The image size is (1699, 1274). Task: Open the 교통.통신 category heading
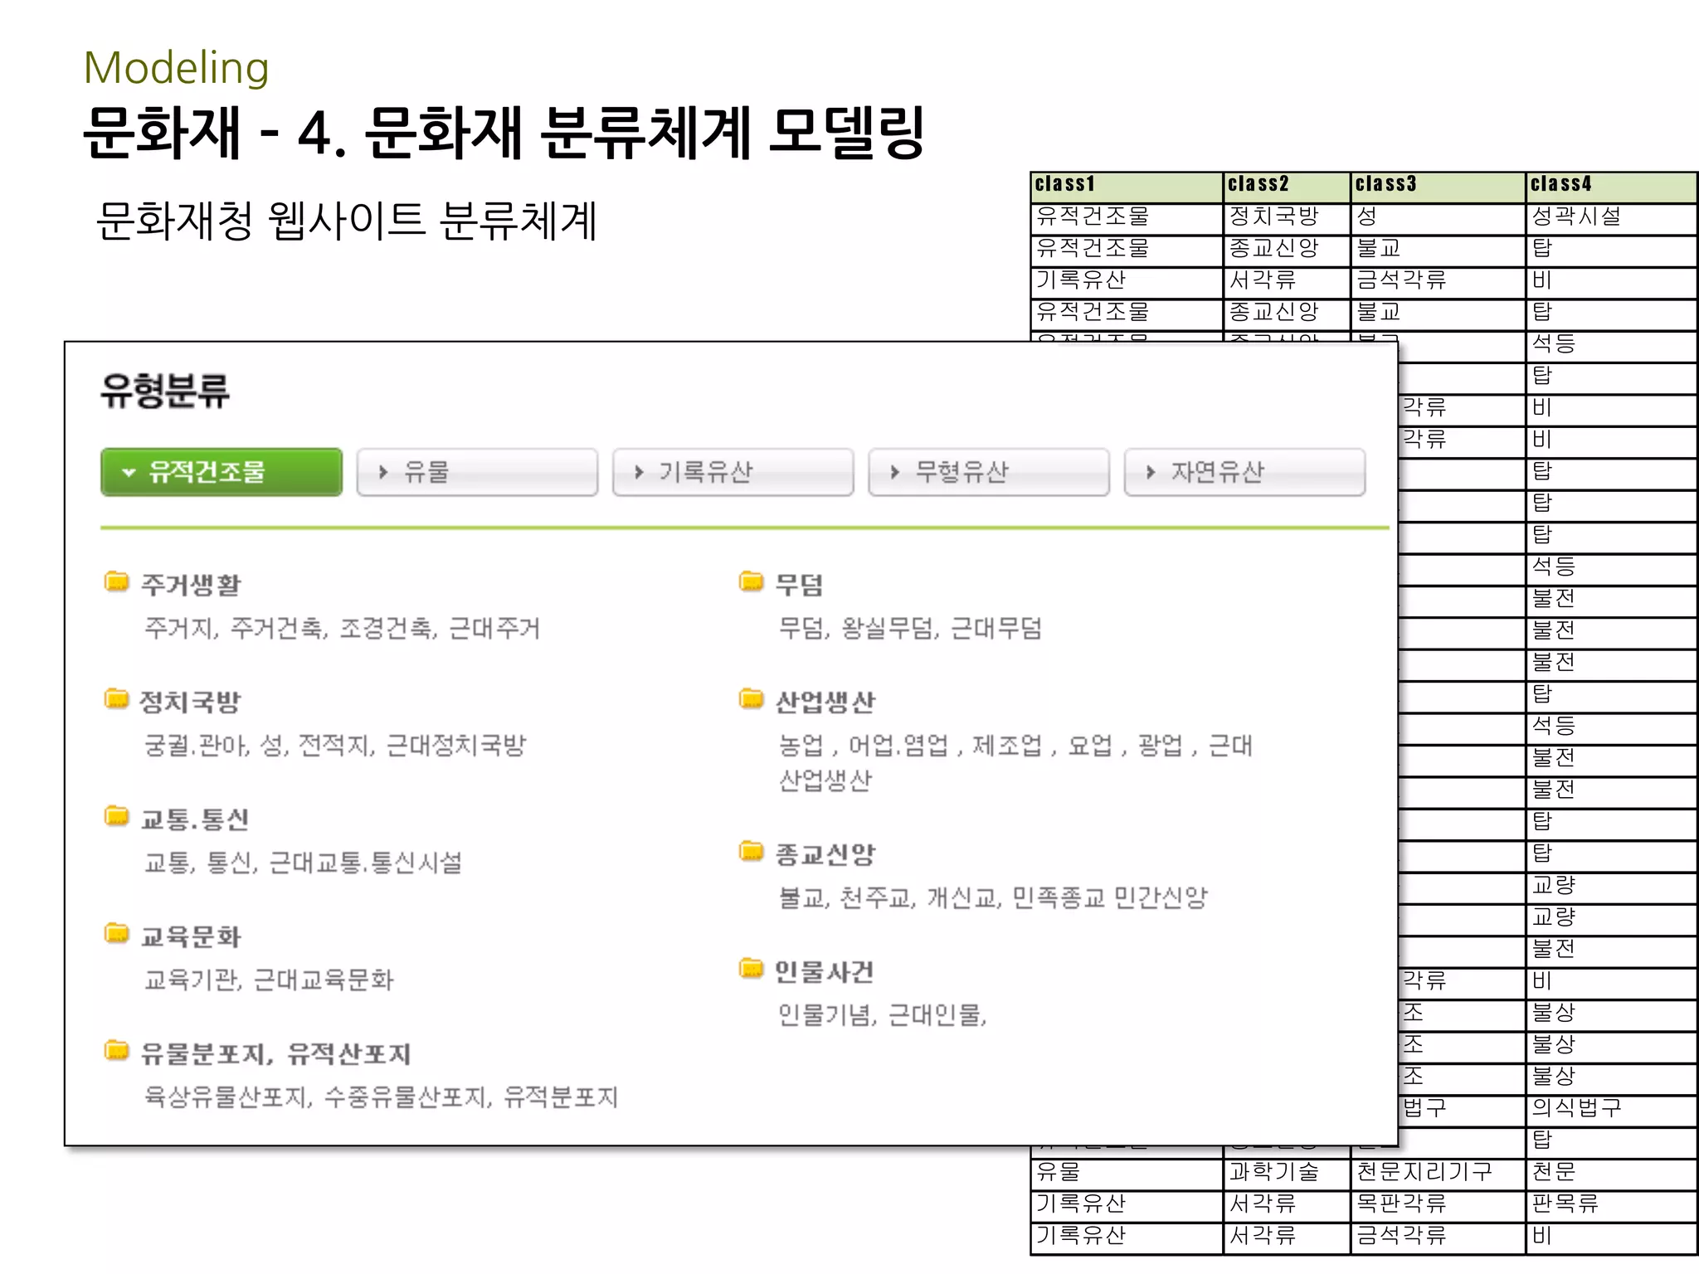coord(195,819)
